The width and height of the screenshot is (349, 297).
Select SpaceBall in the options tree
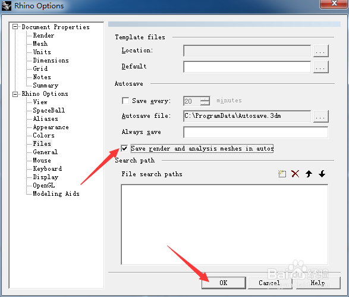point(49,110)
